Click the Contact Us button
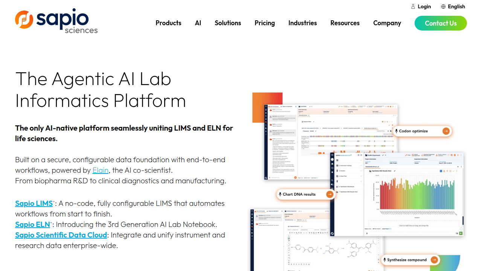482x271 pixels. click(x=441, y=23)
